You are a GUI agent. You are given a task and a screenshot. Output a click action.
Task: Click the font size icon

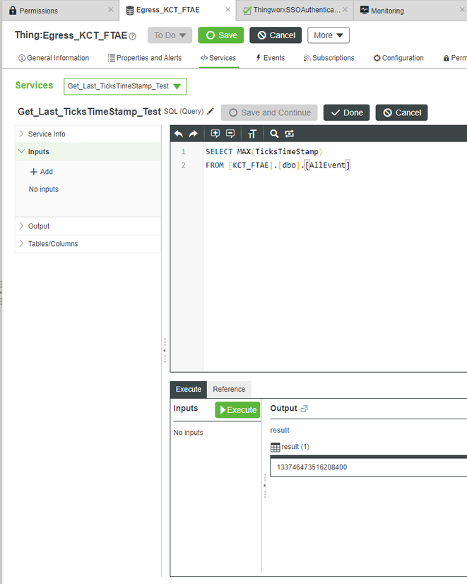coord(252,134)
